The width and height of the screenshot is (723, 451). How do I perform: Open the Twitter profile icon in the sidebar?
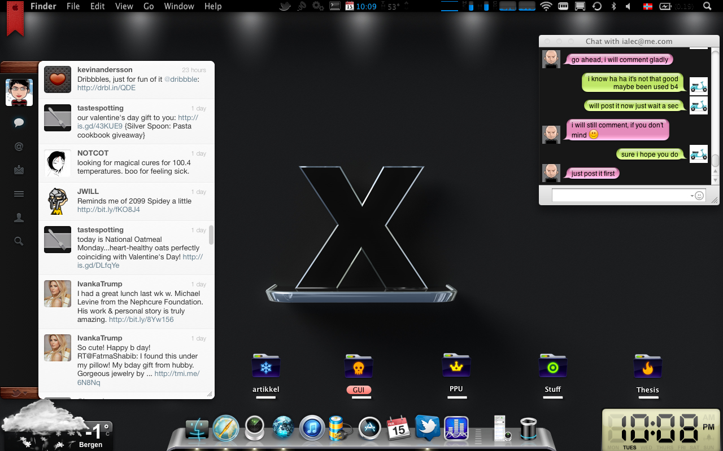[x=19, y=218]
